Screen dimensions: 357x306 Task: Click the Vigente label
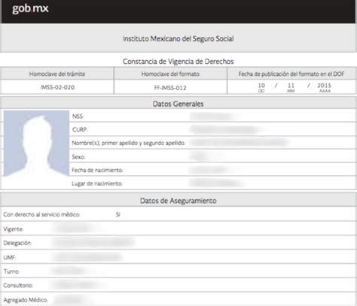[14, 229]
